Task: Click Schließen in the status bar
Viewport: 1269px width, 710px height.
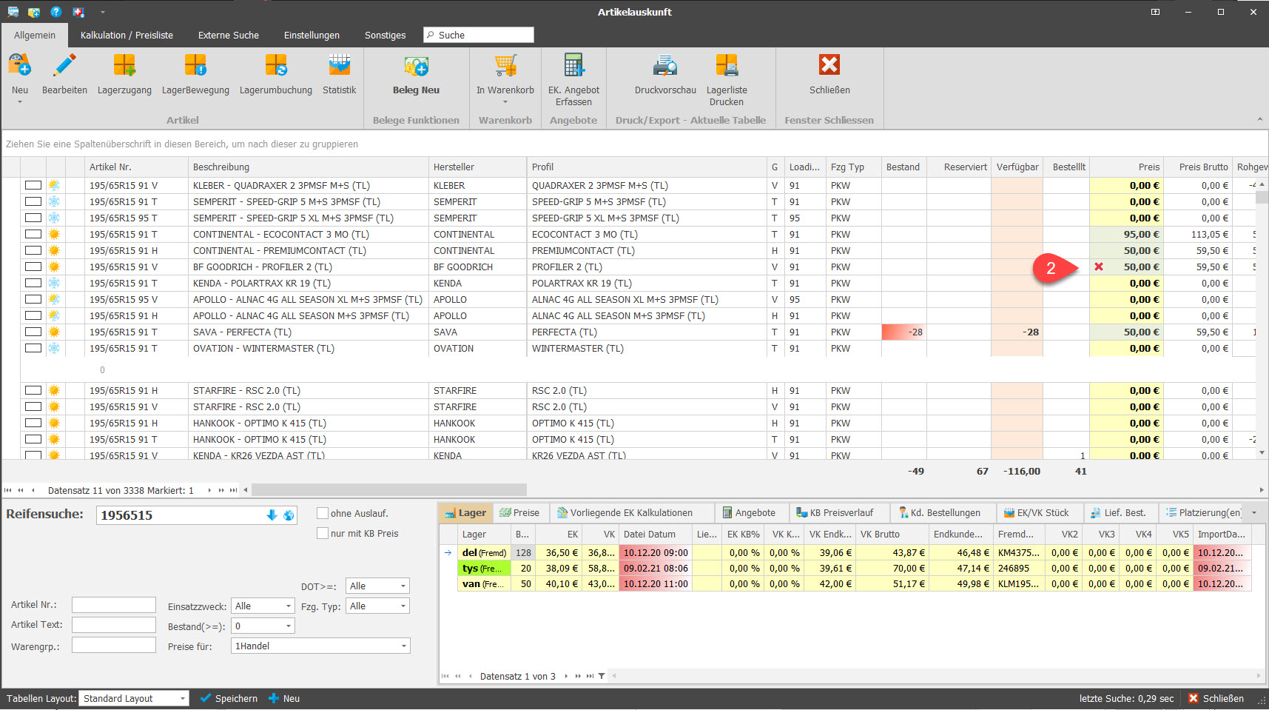Action: pyautogui.click(x=1216, y=698)
